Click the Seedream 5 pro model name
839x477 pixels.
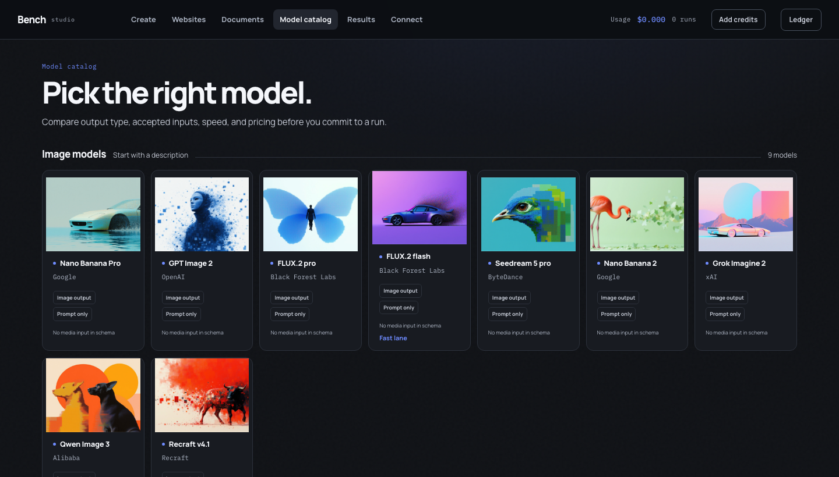tap(523, 264)
